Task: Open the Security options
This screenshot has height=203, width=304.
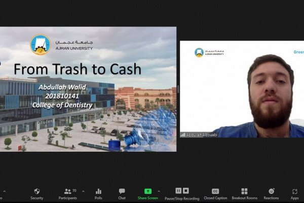Action: coord(36,193)
